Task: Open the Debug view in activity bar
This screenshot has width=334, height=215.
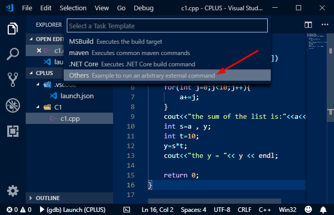Action: tap(12, 105)
